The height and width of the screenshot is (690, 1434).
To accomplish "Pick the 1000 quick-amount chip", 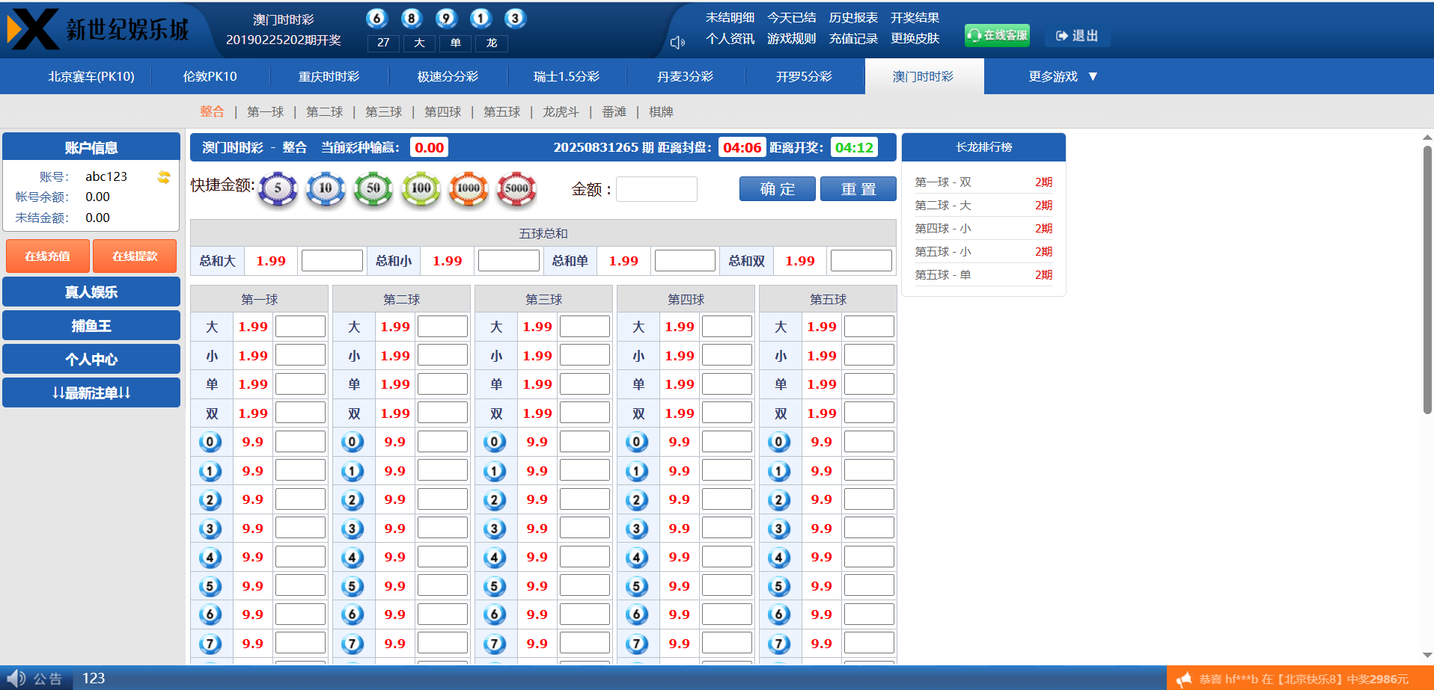I will [x=469, y=188].
